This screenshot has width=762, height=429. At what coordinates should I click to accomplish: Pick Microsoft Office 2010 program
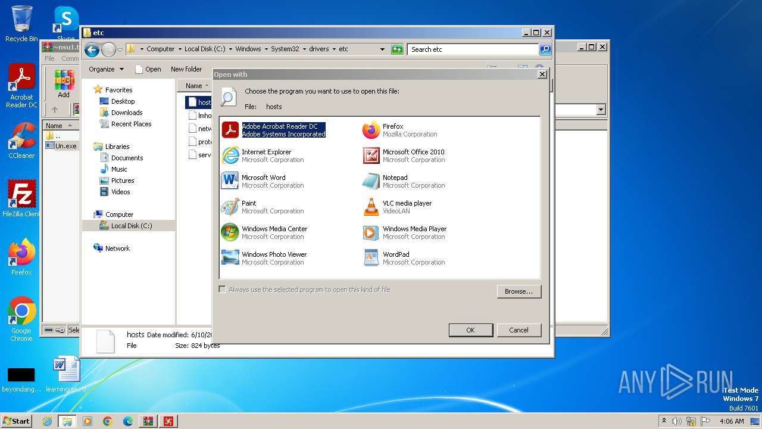pos(404,156)
